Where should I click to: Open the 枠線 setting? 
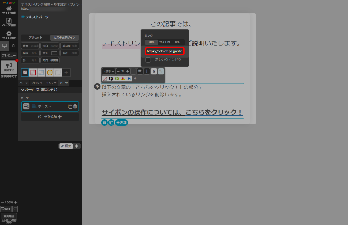[30, 53]
